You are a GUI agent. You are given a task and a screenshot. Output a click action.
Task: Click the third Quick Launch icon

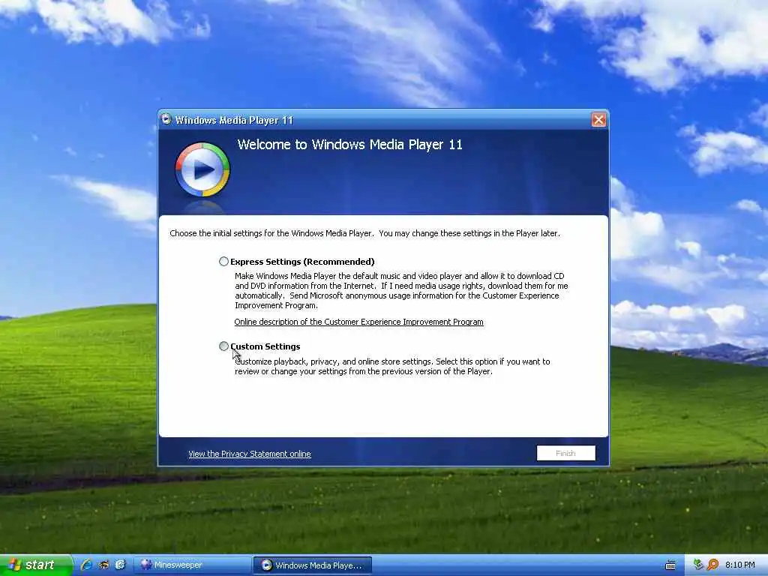(120, 565)
